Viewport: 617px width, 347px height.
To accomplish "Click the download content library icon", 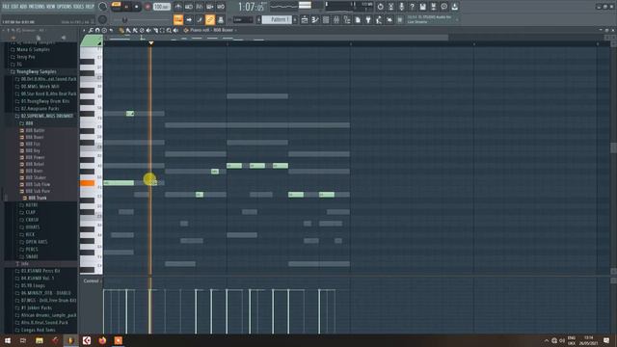I will [x=455, y=7].
